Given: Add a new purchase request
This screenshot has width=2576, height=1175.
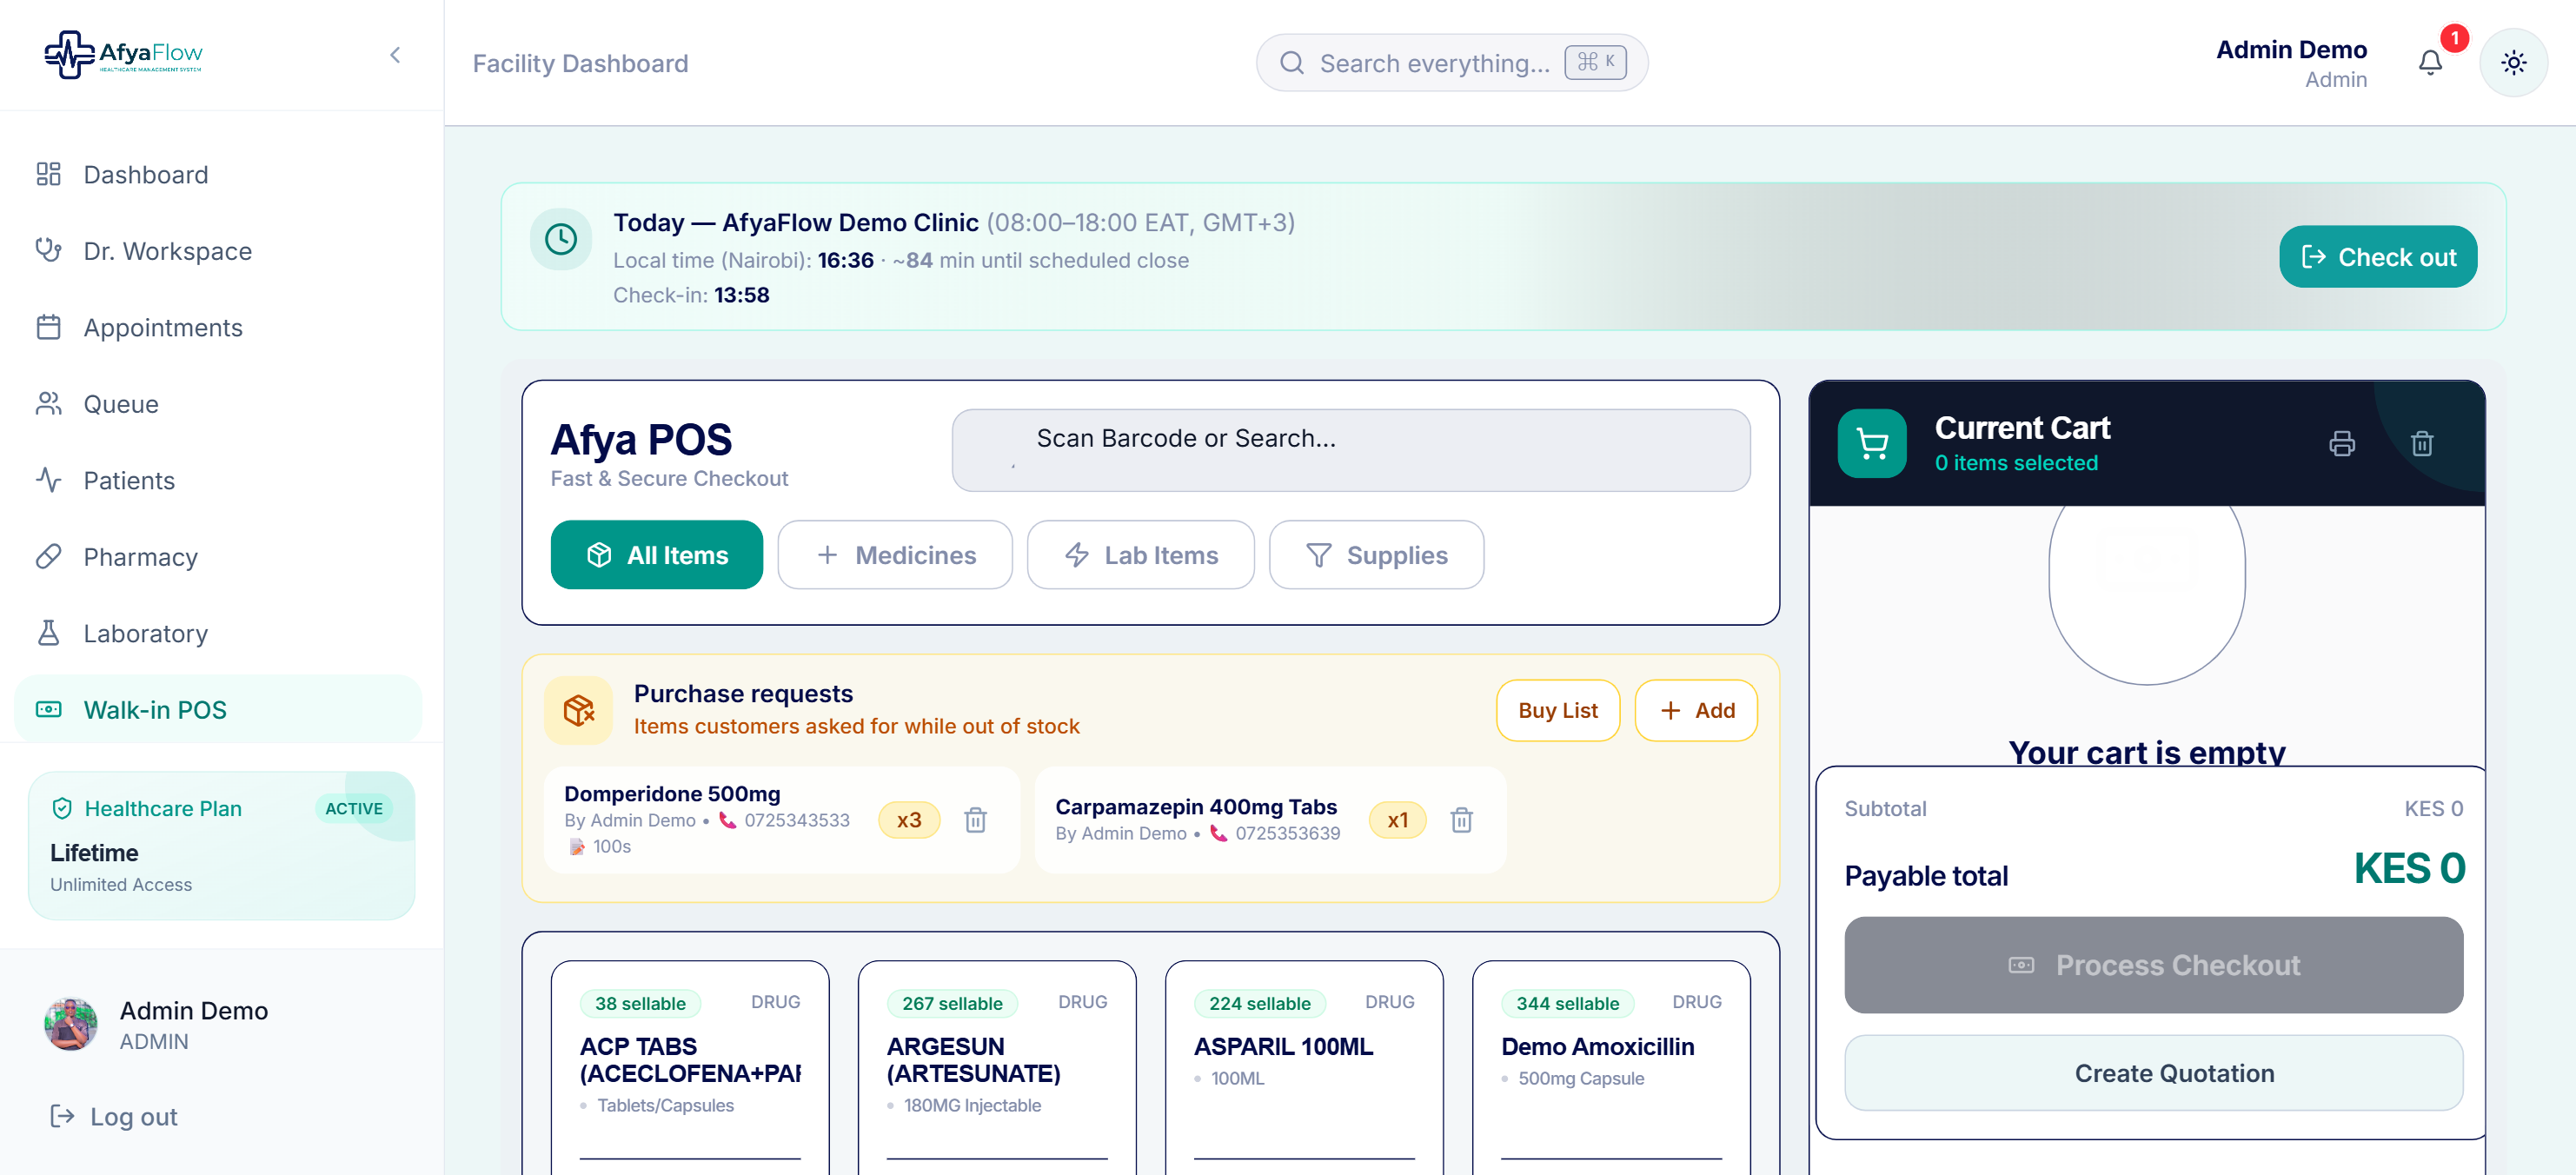Looking at the screenshot, I should [1695, 710].
